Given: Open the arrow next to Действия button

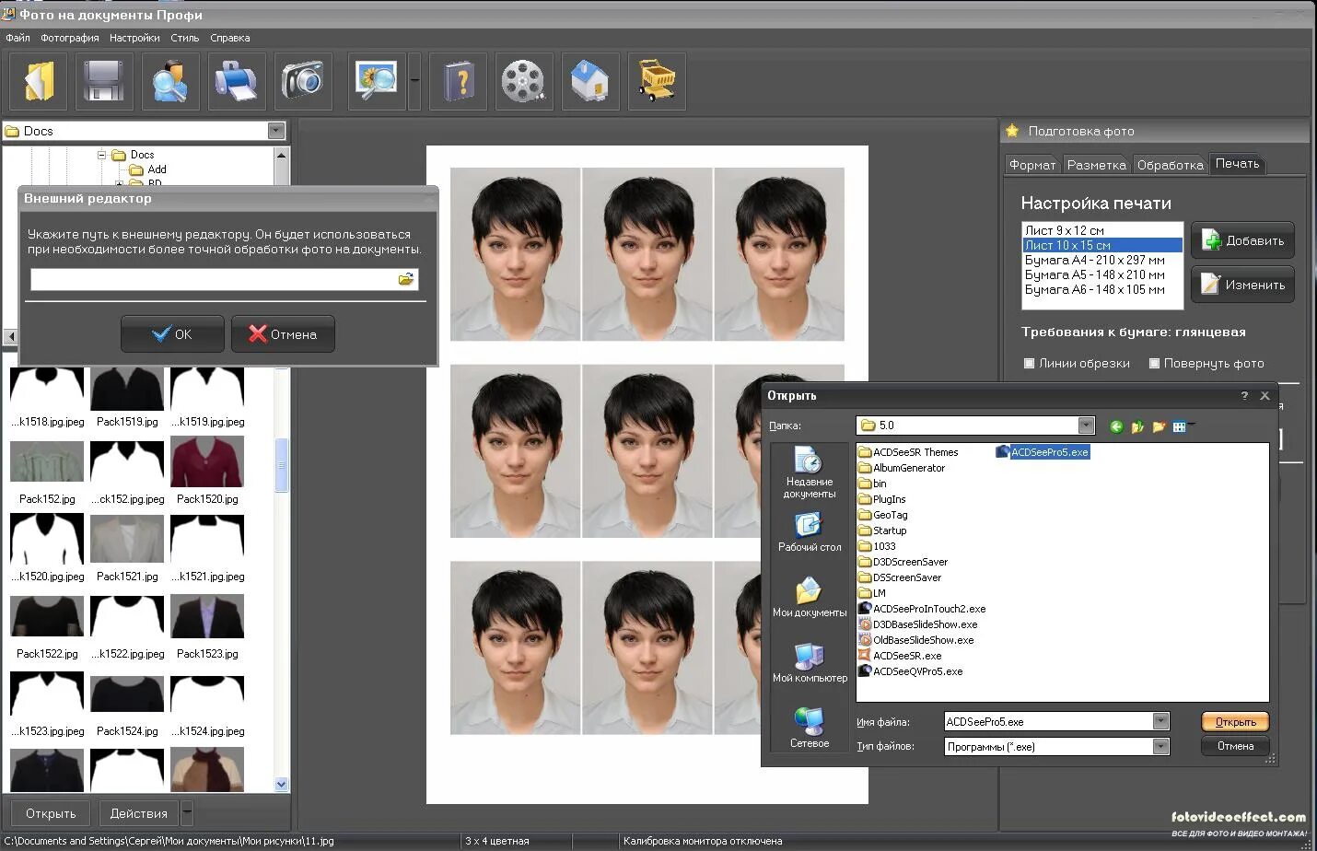Looking at the screenshot, I should [187, 813].
